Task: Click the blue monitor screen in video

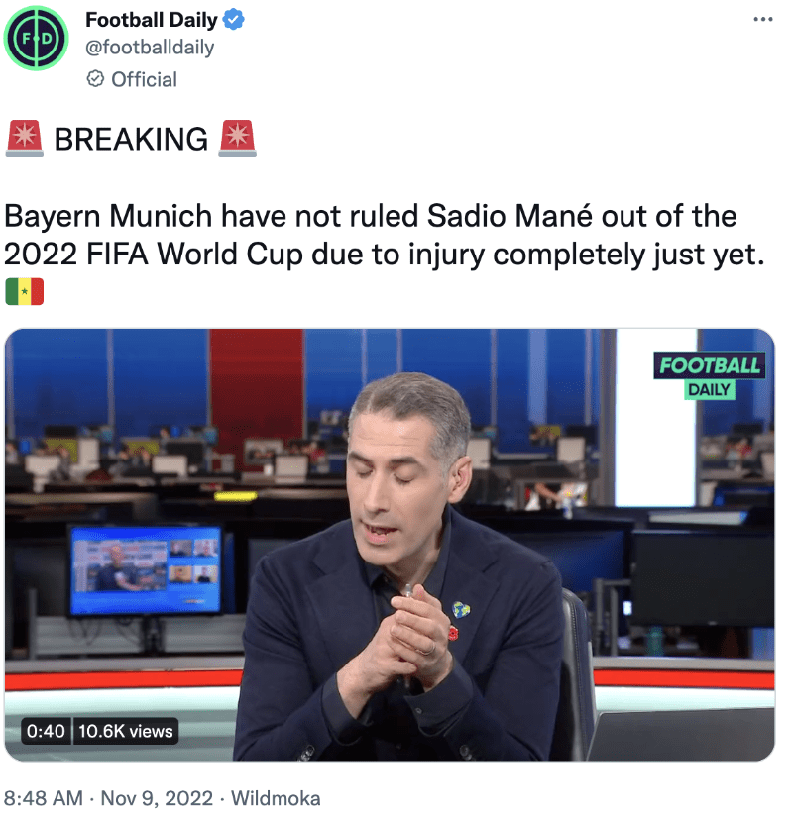Action: 146,569
